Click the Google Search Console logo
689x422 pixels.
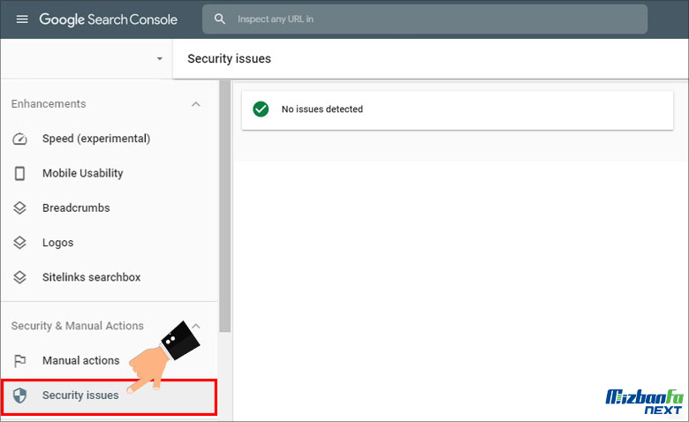(108, 19)
